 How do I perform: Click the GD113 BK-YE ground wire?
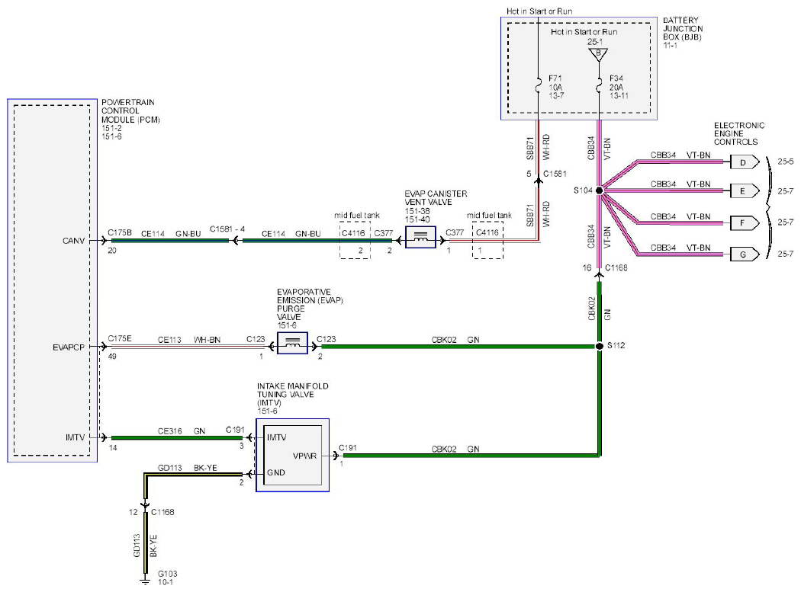145,542
